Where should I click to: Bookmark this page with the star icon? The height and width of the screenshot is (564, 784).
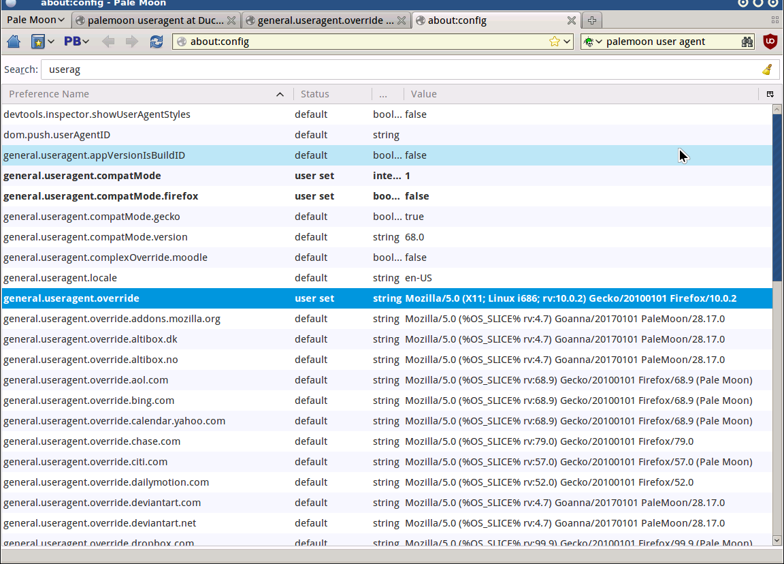[x=555, y=42]
